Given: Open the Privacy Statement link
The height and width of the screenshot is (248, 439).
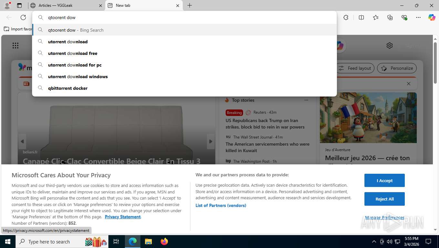Looking at the screenshot, I should click(123, 217).
